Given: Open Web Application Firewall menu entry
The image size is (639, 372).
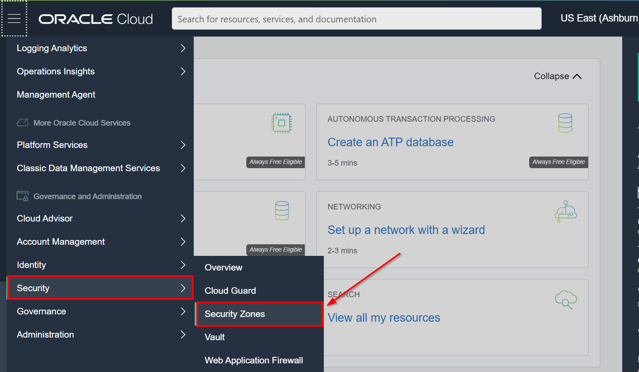Looking at the screenshot, I should click(x=254, y=360).
